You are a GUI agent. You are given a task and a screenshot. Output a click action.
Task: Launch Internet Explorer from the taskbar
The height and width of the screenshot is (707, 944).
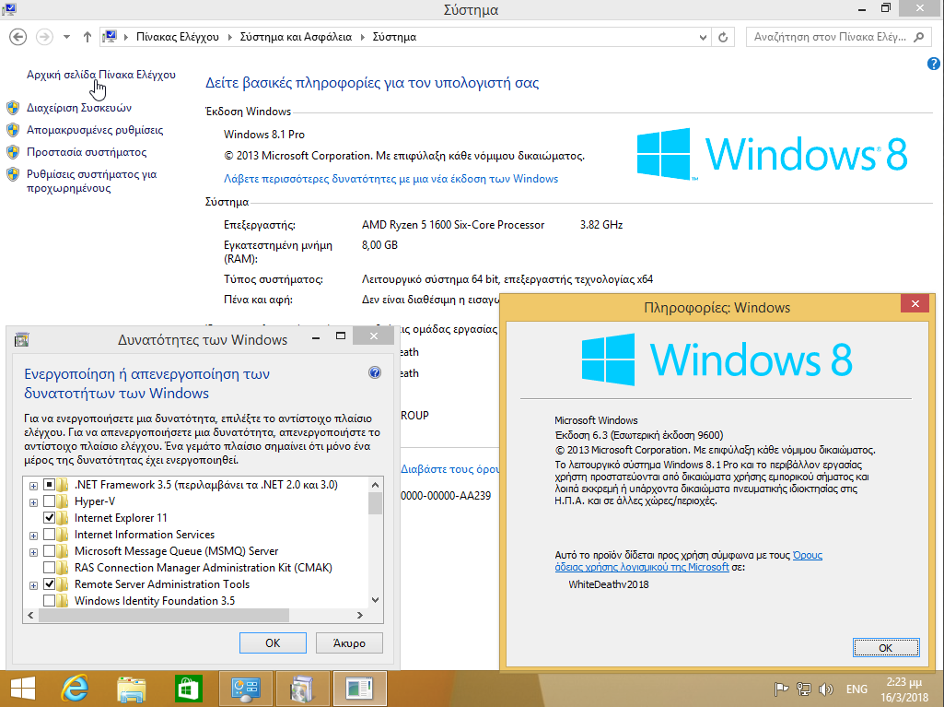click(x=76, y=689)
